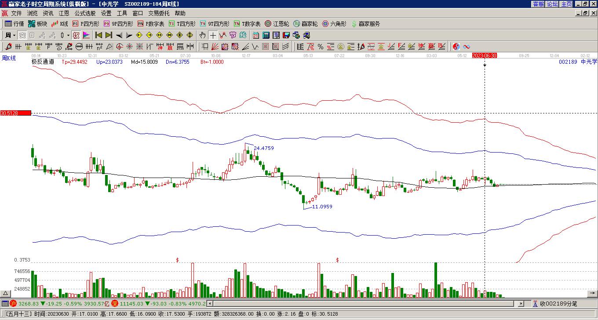Click the blue infinity symbol icon
Image resolution: width=598 pixels, height=320 pixels.
(x=467, y=47)
